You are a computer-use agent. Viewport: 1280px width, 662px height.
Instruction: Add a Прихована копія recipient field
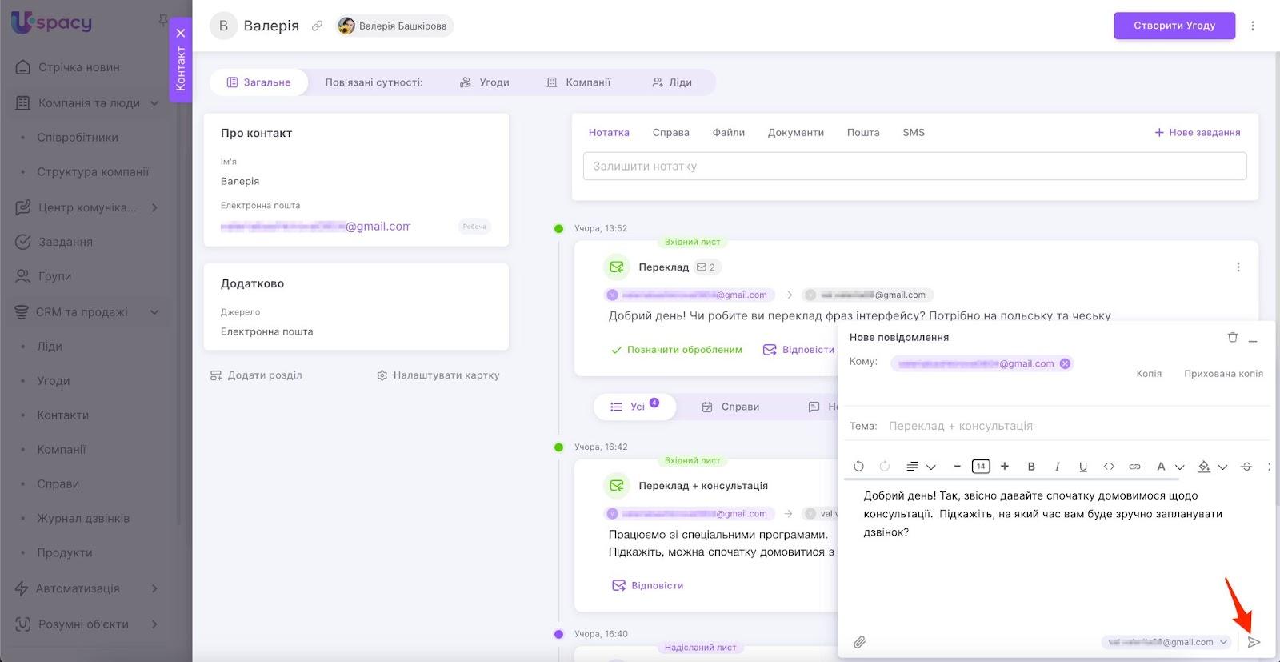[x=1223, y=374]
